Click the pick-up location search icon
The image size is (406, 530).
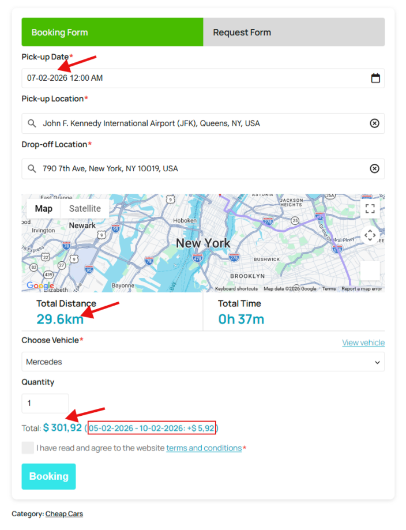(32, 123)
